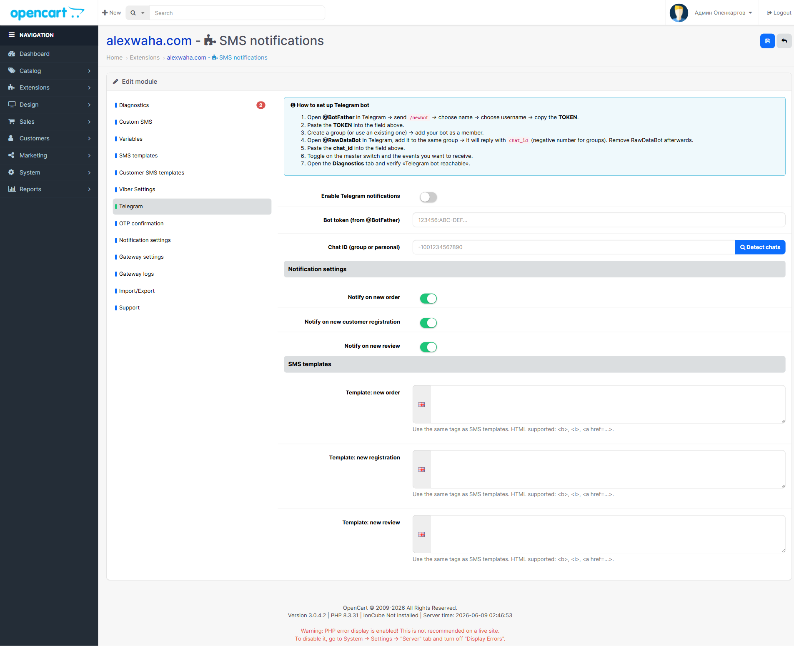794x646 pixels.
Task: Click the red Diagnostics badge showing 2
Action: 261,105
